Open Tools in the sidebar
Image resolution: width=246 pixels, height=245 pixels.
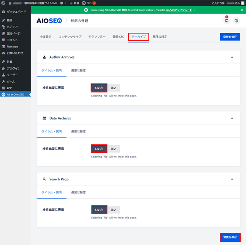coord(16,81)
